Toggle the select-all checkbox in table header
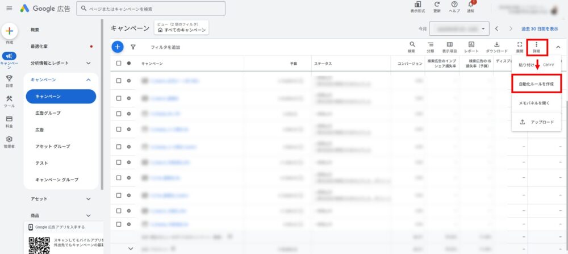This screenshot has width=568, height=254. pyautogui.click(x=119, y=64)
